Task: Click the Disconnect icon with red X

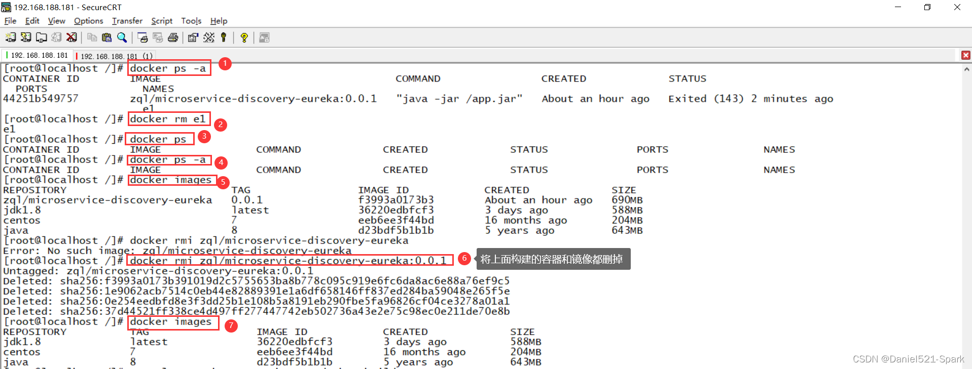Action: (72, 37)
